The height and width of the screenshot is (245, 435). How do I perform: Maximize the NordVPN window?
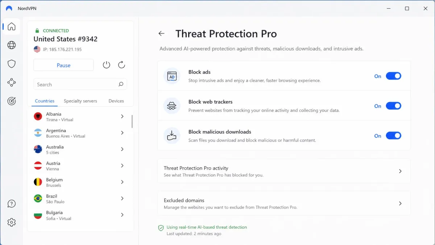tap(407, 8)
